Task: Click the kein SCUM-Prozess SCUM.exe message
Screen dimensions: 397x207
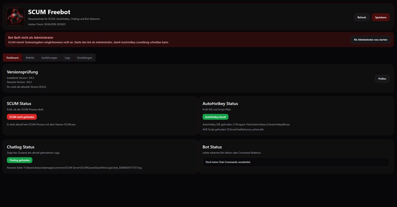Action: [41, 124]
